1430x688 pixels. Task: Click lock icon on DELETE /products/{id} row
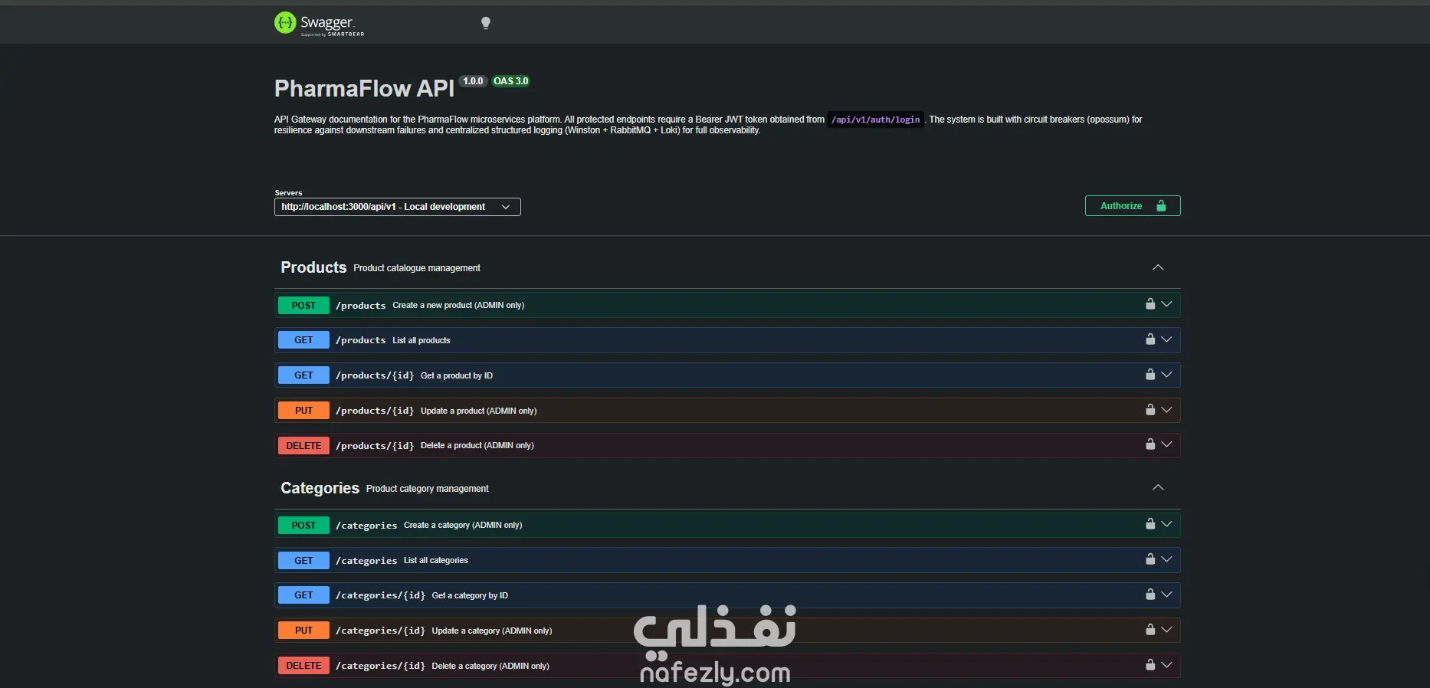click(1150, 444)
